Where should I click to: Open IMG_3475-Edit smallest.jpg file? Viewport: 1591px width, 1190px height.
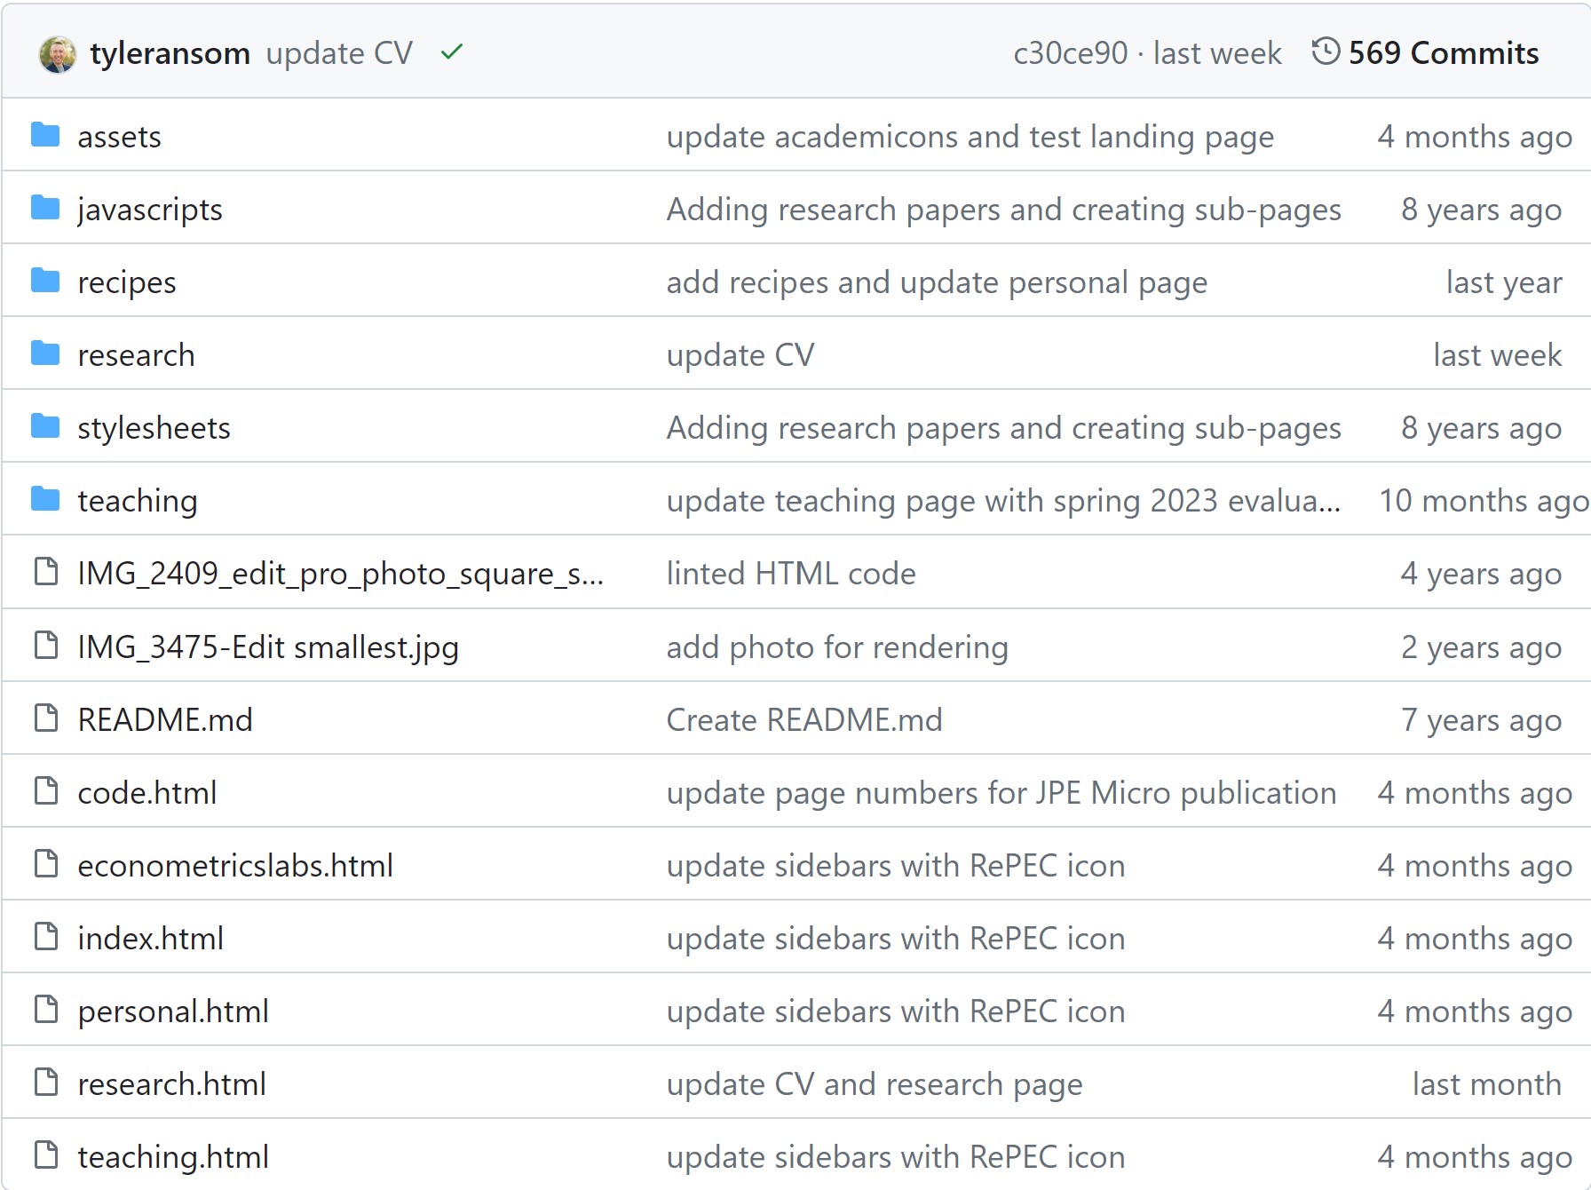268,647
